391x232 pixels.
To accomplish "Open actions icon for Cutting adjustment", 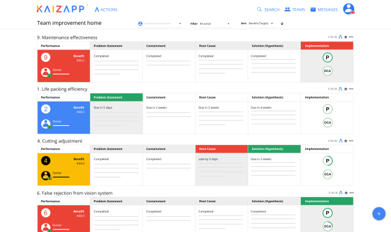I will 341,141.
